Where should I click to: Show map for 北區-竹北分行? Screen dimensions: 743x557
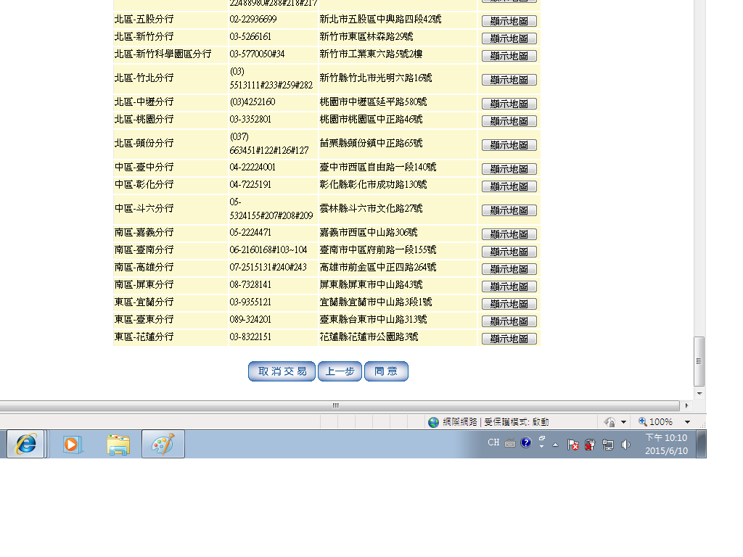tap(509, 80)
